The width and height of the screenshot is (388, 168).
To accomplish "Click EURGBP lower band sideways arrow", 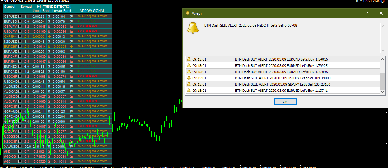I will click(x=71, y=46).
